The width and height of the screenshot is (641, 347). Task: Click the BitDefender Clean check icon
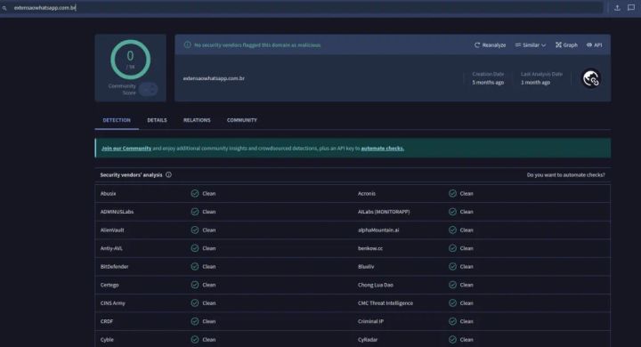click(195, 267)
